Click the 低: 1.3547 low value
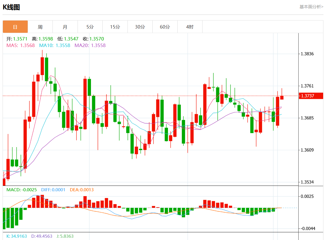Image resolution: width=328 pixels, height=240 pixels. click(x=68, y=39)
